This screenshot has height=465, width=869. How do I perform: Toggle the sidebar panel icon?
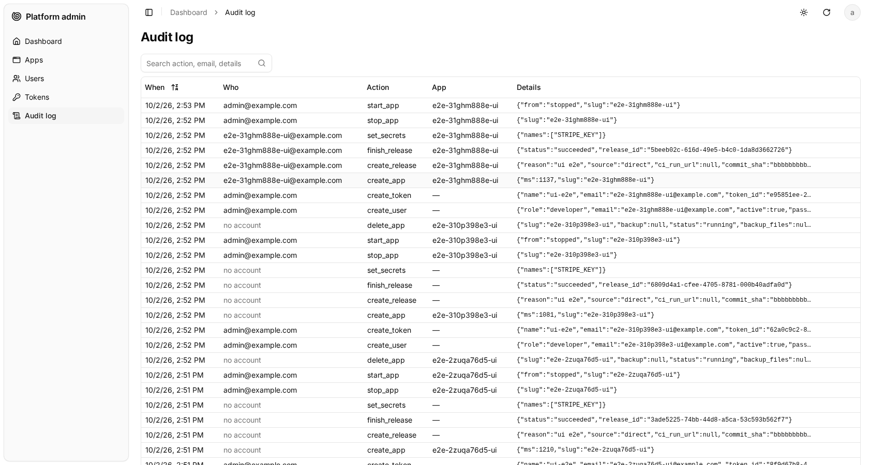coord(149,12)
